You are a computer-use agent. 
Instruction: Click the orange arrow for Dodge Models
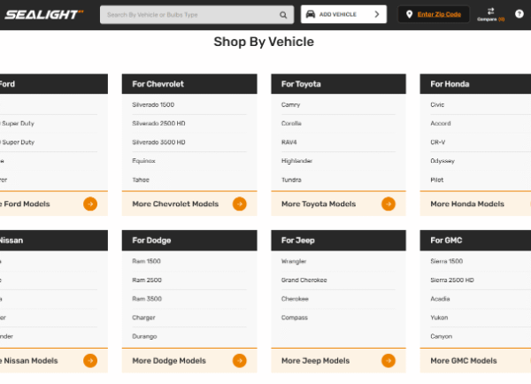point(240,361)
